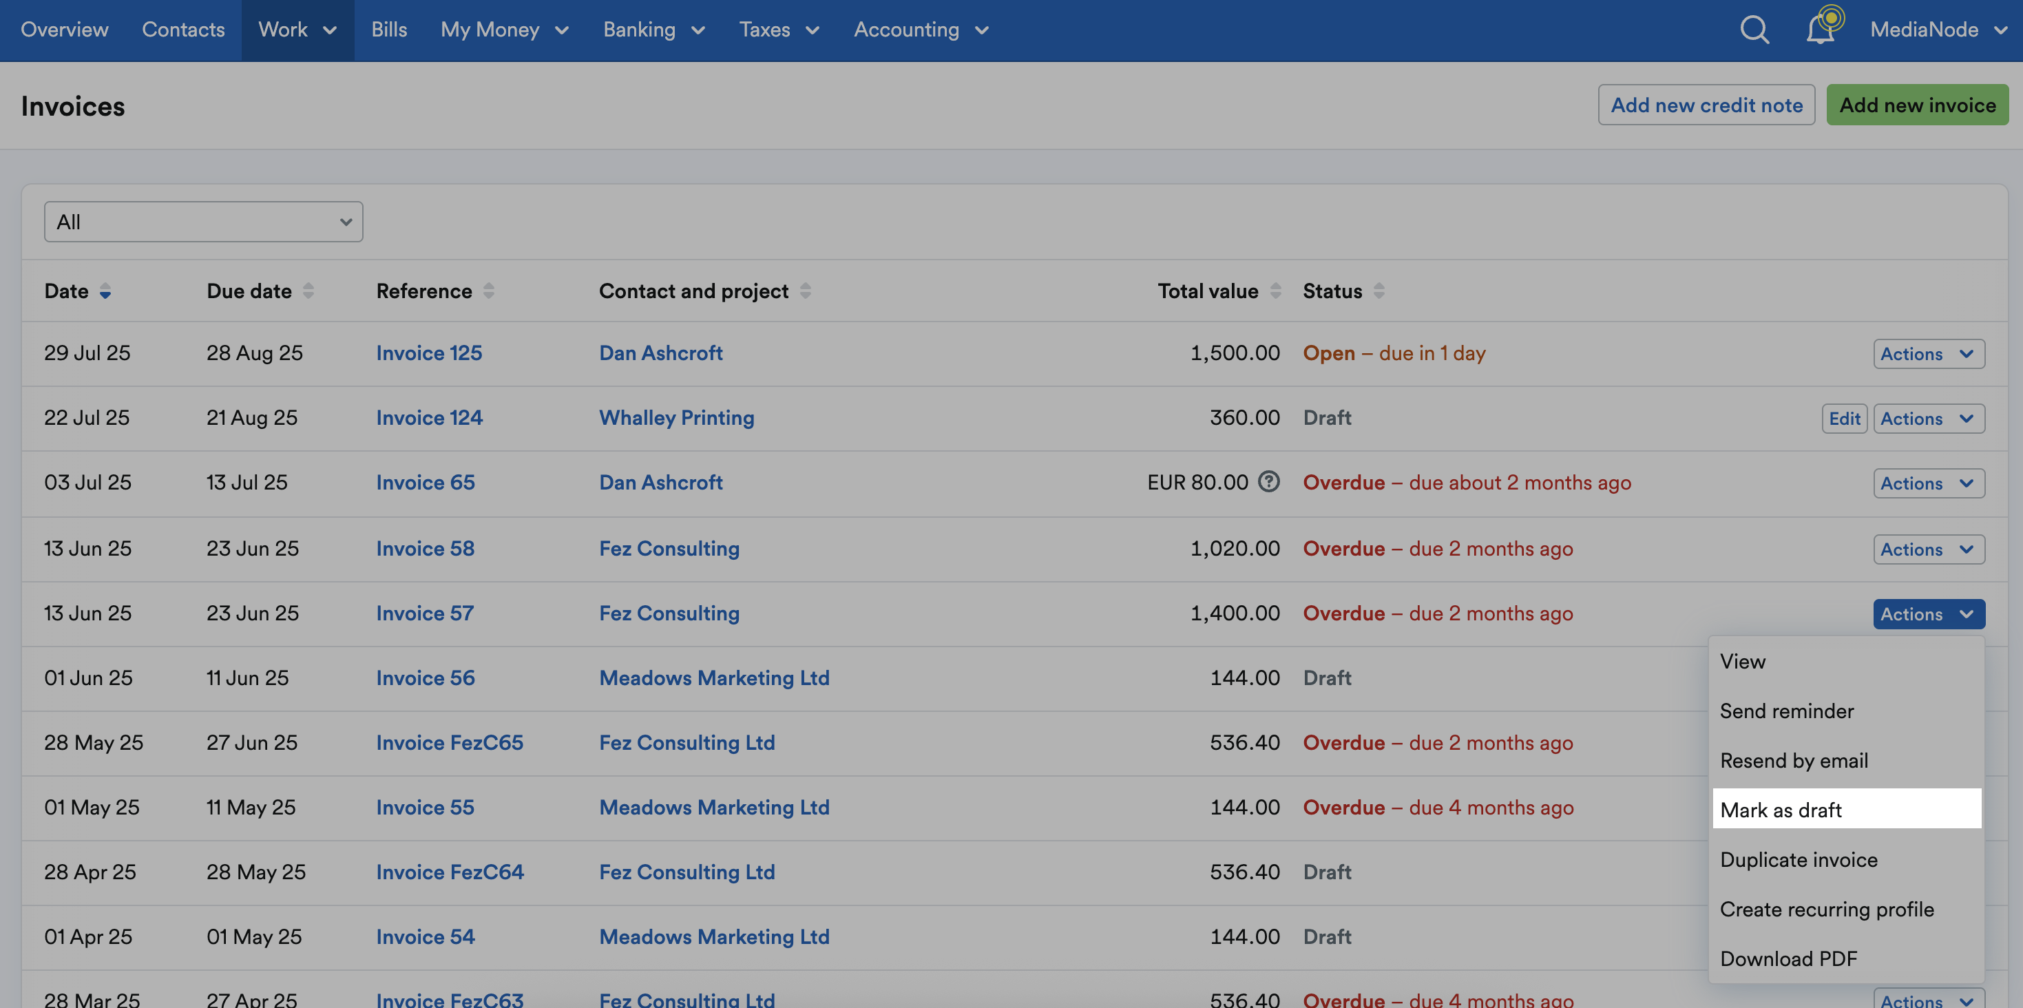This screenshot has width=2023, height=1008.
Task: Open Invoice FezC64 link
Action: point(449,872)
